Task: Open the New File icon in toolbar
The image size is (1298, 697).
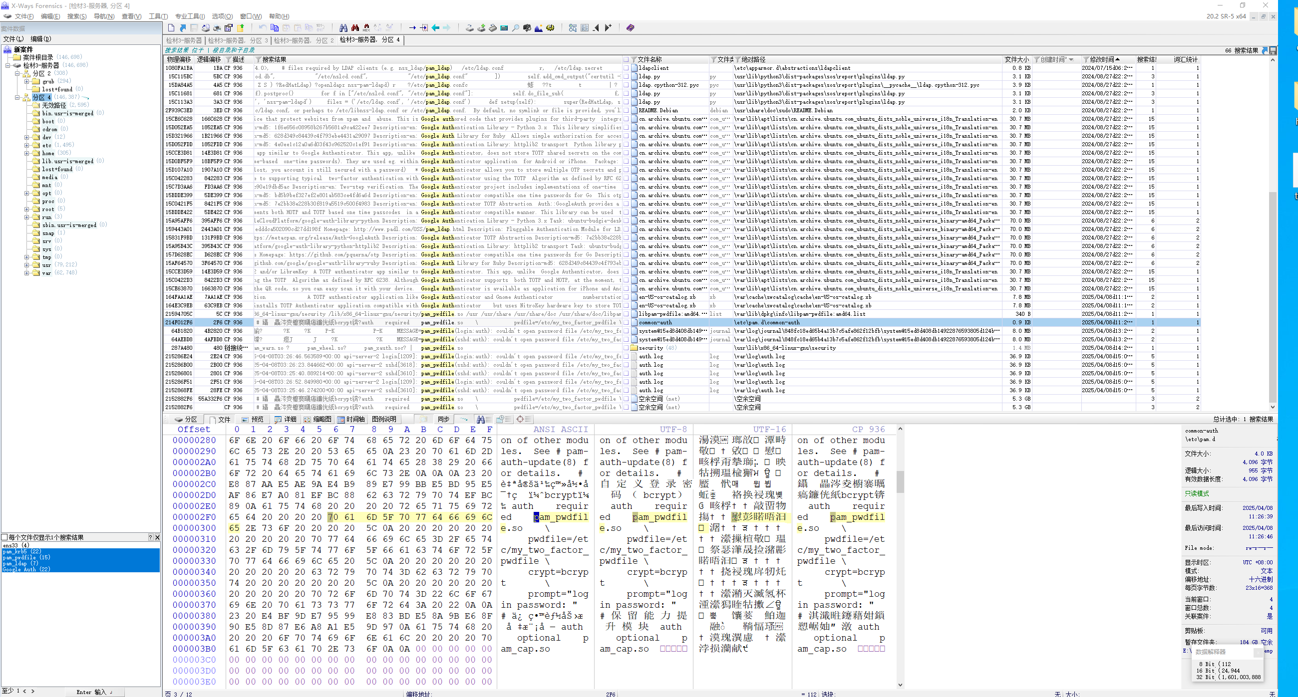Action: click(171, 28)
